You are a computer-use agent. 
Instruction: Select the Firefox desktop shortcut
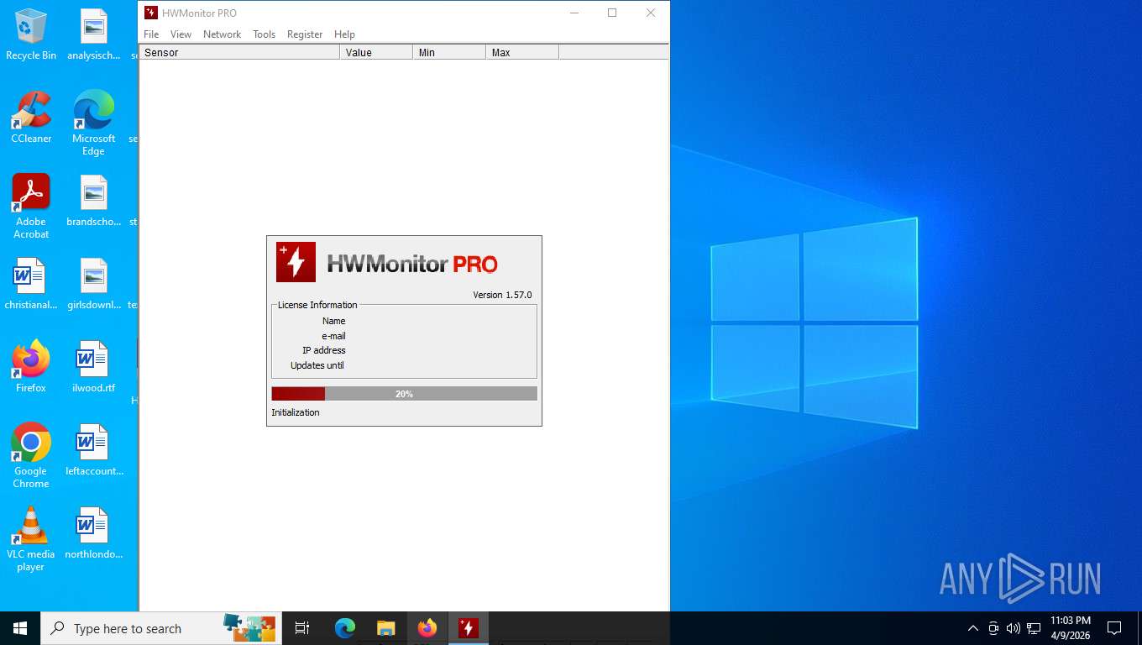point(31,367)
